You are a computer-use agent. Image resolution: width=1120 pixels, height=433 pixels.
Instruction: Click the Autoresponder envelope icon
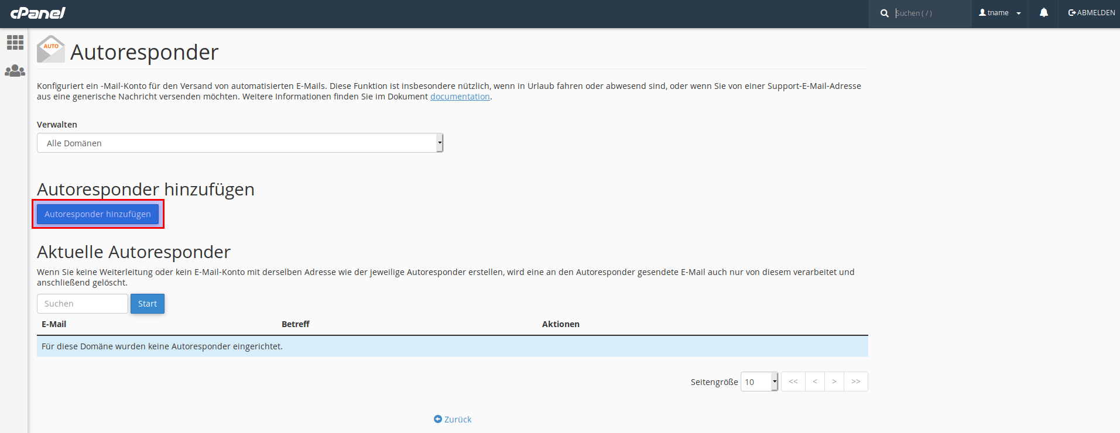pyautogui.click(x=51, y=49)
